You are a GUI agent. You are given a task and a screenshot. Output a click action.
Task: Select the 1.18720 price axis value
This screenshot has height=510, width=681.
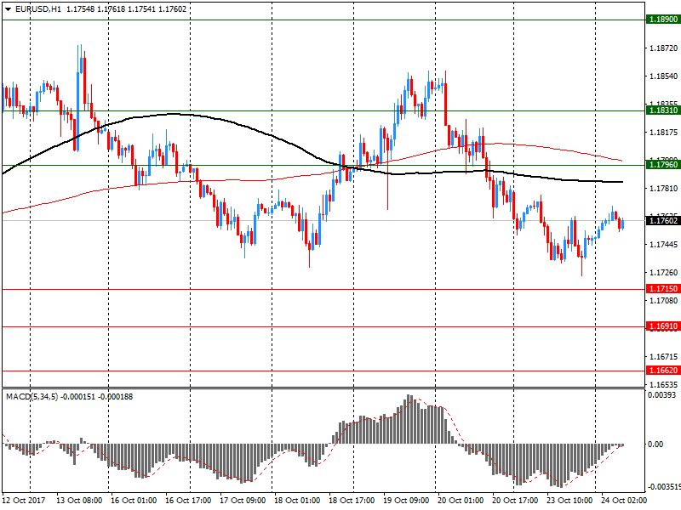(x=664, y=48)
